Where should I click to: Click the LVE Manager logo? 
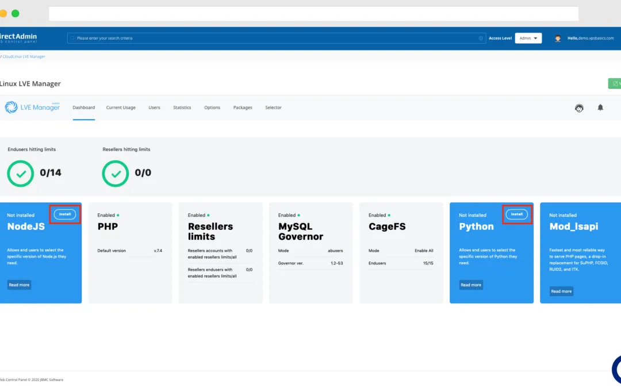click(32, 107)
